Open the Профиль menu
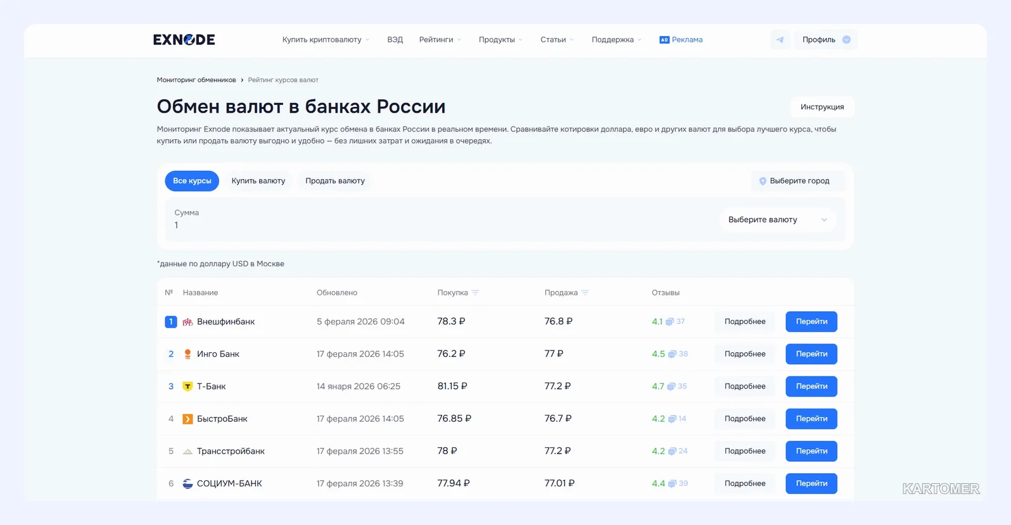This screenshot has width=1011, height=525. pos(825,40)
